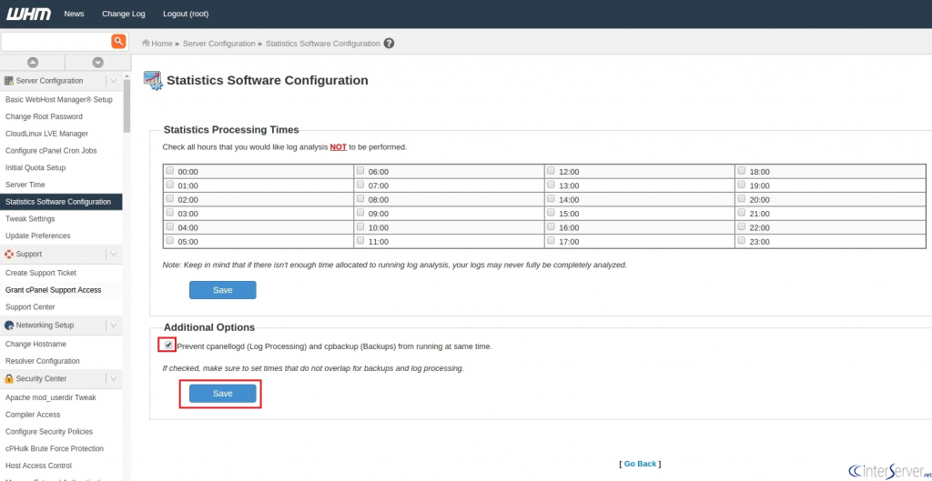Open Apache mod_userdir Tweak
The width and height of the screenshot is (932, 481).
(x=51, y=398)
